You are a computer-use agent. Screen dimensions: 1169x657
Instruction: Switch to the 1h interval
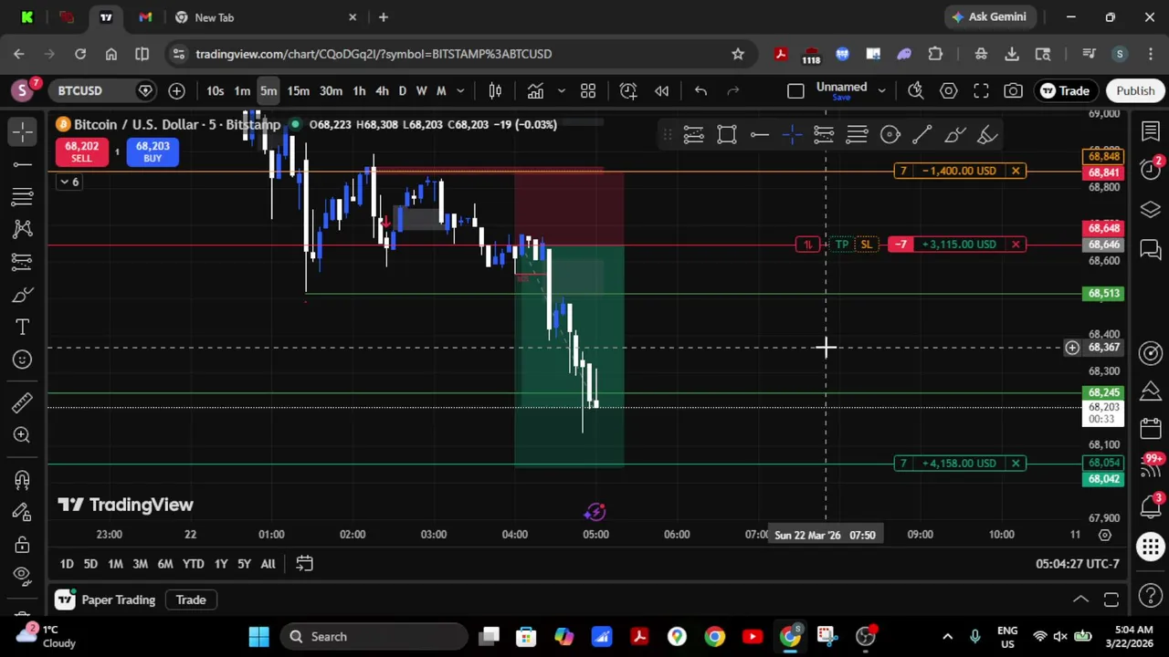click(x=359, y=90)
